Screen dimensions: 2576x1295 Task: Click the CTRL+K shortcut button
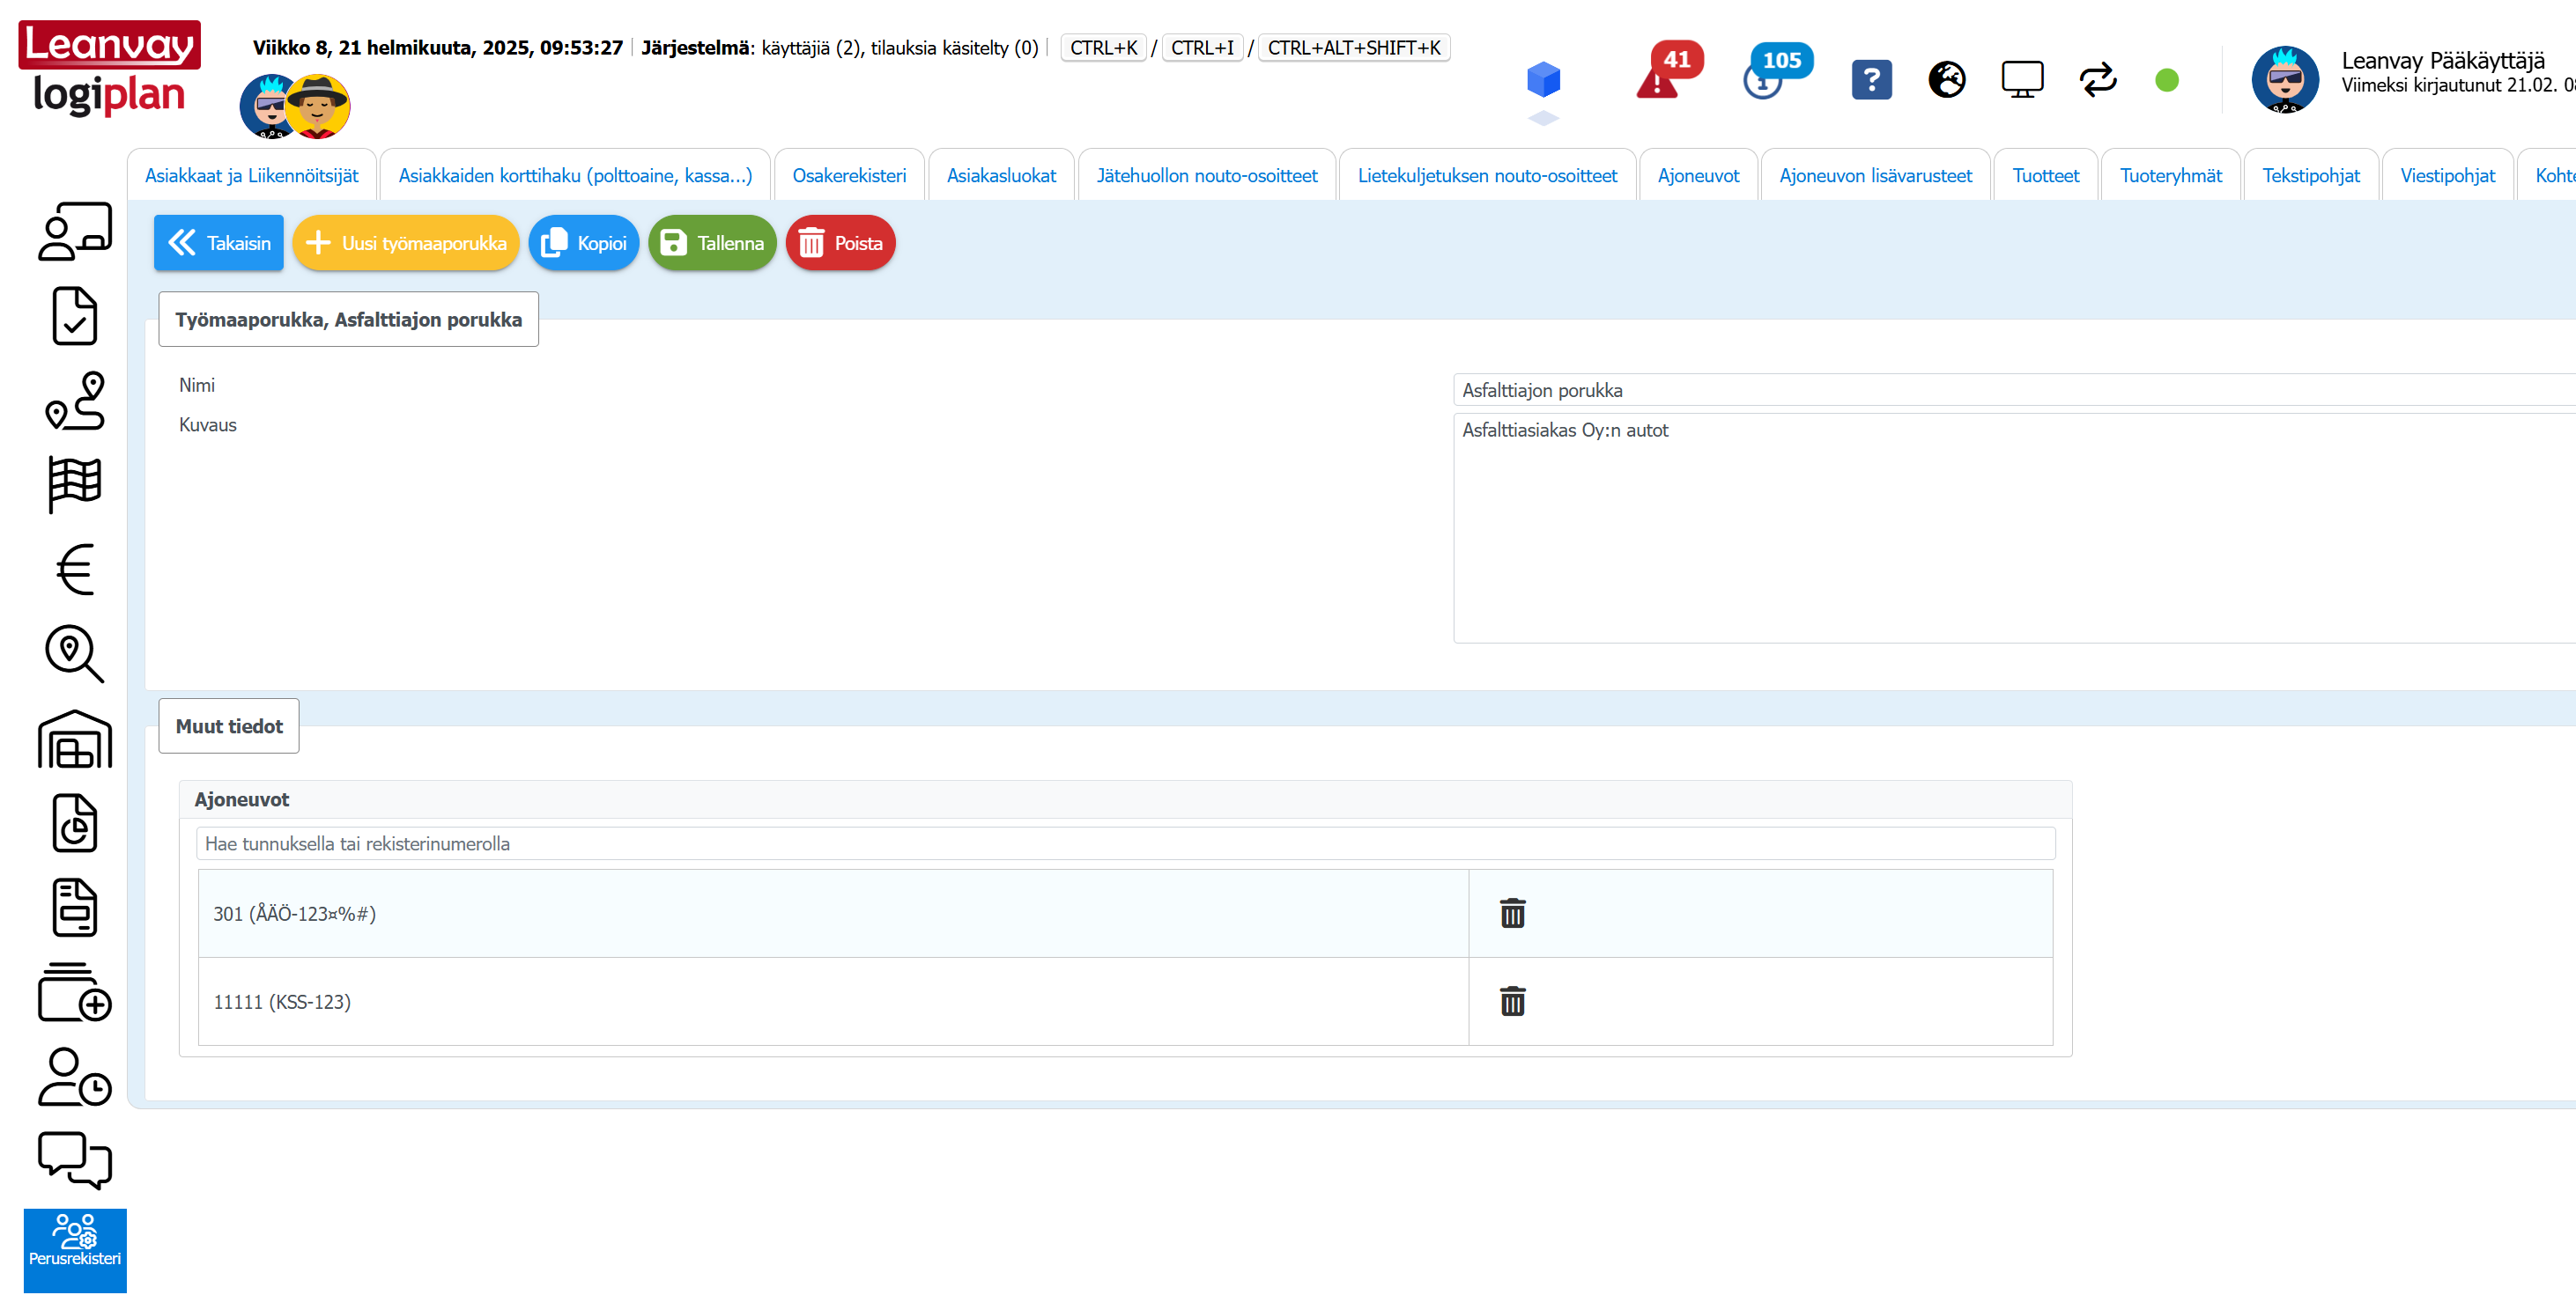[x=1103, y=47]
